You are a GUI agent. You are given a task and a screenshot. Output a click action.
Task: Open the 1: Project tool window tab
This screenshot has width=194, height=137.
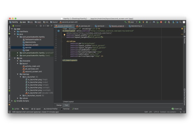(x=9, y=30)
